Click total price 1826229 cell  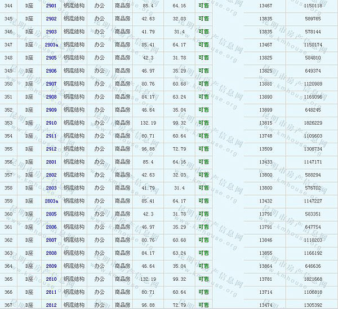(x=313, y=123)
